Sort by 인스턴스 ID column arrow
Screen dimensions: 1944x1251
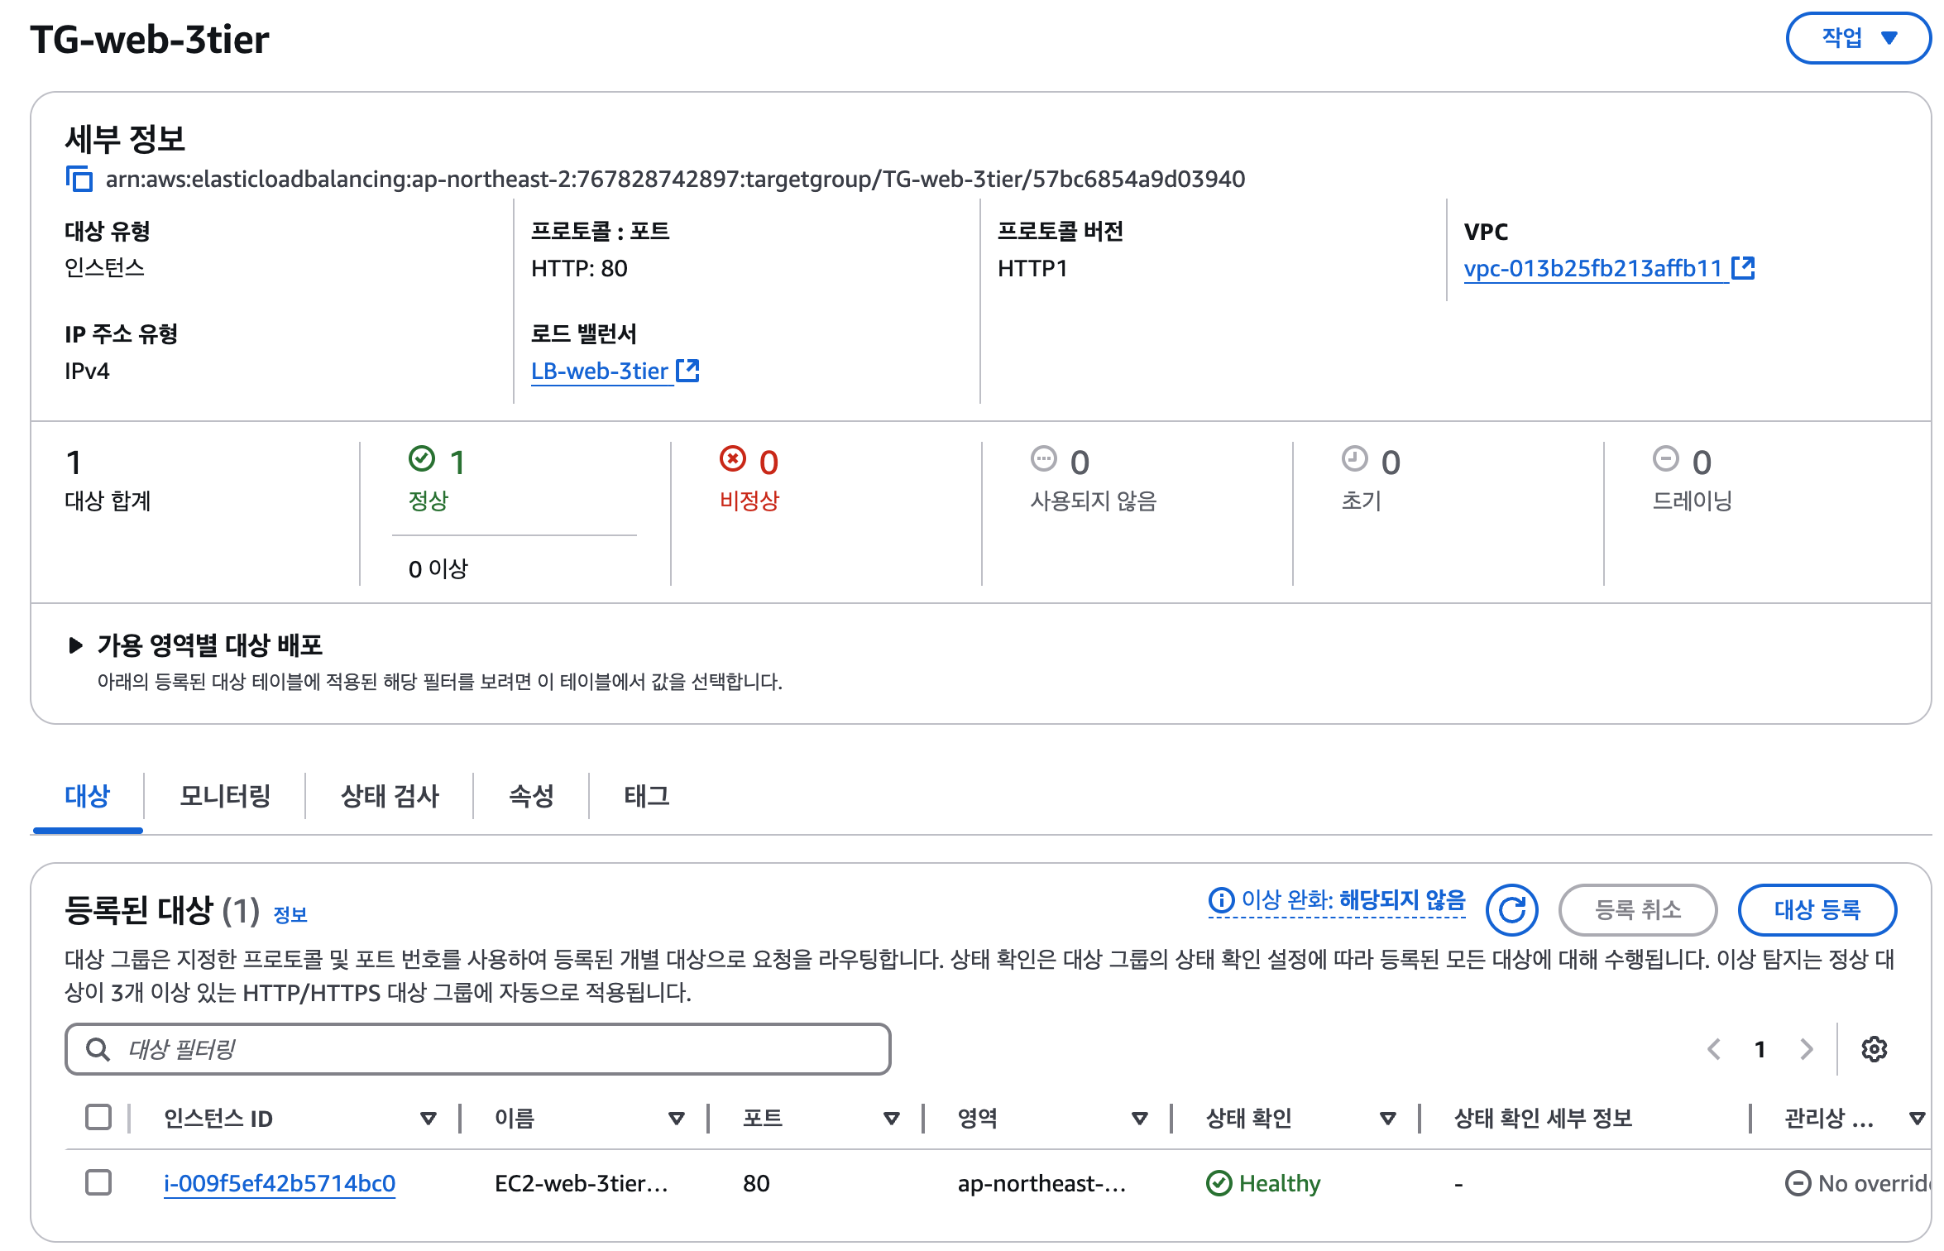tap(428, 1119)
